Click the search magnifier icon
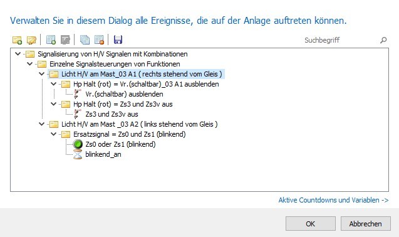 click(383, 40)
